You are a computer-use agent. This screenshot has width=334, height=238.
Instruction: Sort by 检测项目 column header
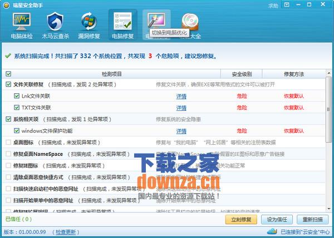point(112,74)
